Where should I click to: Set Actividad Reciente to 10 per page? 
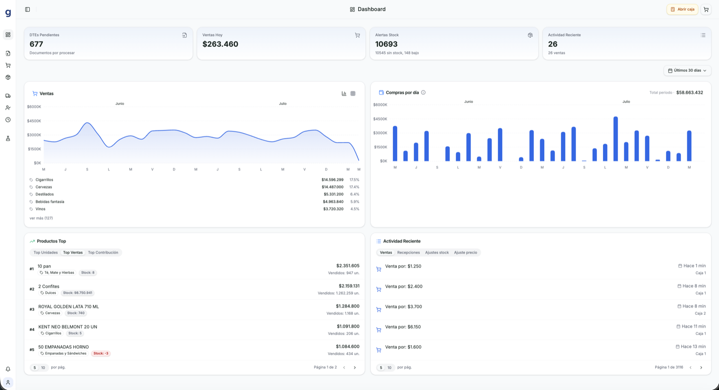pyautogui.click(x=390, y=368)
